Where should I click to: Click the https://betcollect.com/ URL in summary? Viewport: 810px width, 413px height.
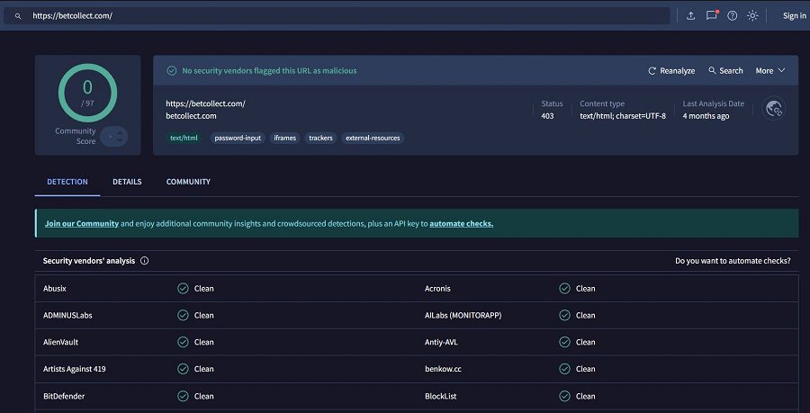pos(205,103)
